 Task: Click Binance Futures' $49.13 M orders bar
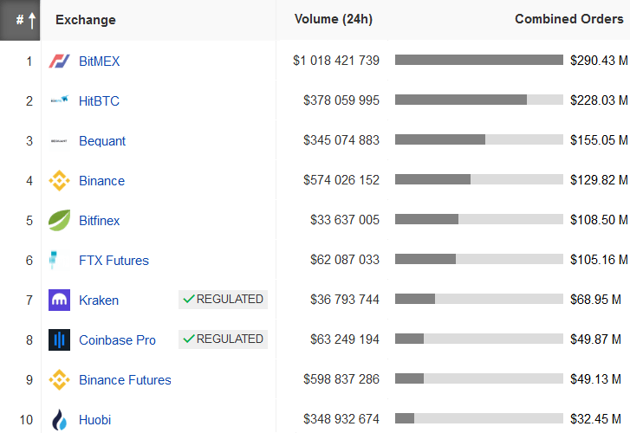coord(479,378)
